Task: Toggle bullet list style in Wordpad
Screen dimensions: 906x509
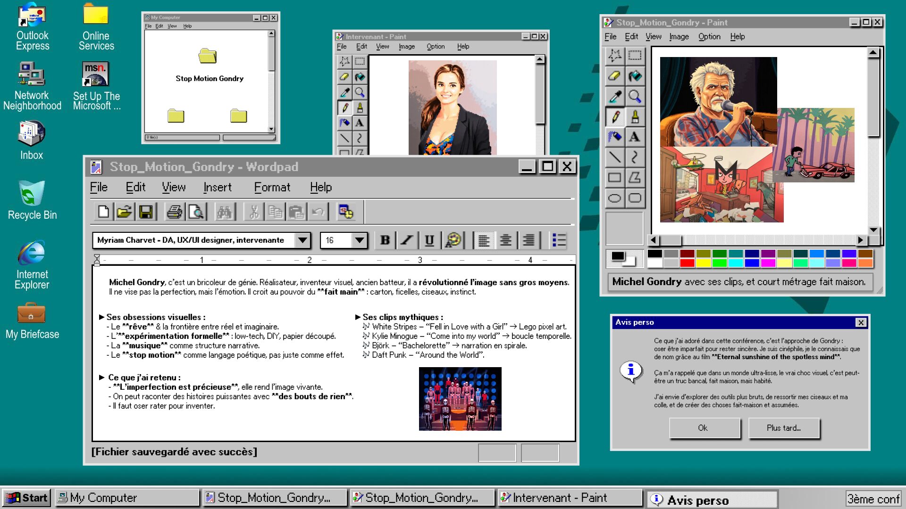Action: [x=559, y=240]
